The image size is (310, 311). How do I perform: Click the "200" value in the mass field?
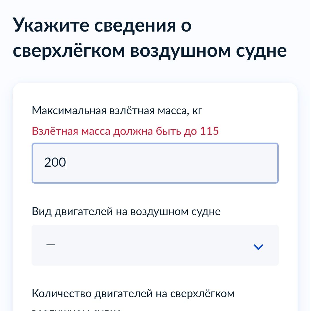(55, 163)
